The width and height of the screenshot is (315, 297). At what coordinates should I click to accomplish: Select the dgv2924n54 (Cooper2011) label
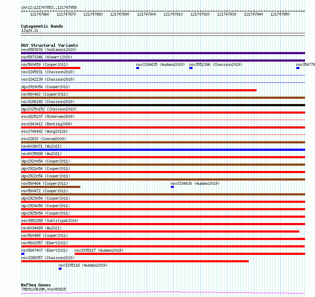[46, 206]
